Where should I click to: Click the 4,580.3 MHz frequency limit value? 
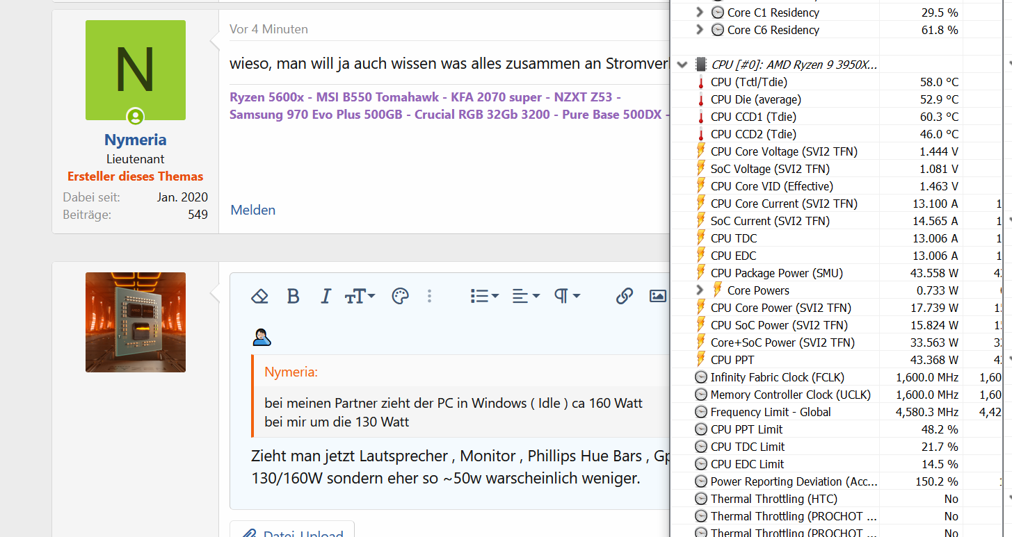pyautogui.click(x=927, y=412)
